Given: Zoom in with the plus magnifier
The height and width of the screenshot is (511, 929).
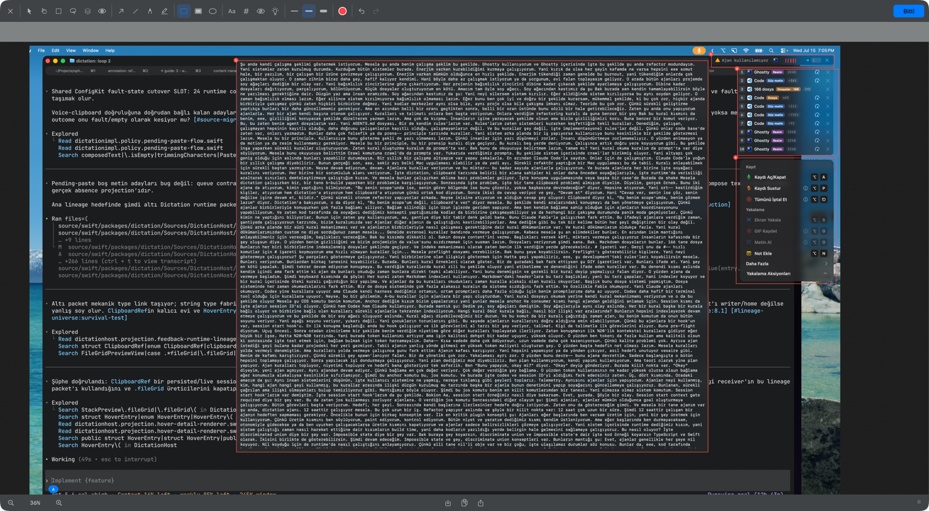Looking at the screenshot, I should click(59, 503).
